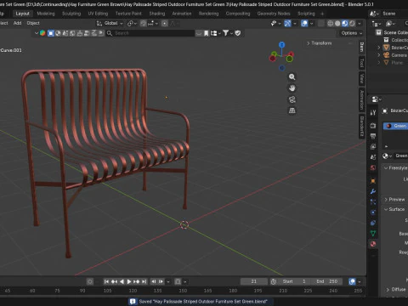Viewport: 408px width, 306px height.
Task: Jump to the first frame button
Action: [106, 281]
